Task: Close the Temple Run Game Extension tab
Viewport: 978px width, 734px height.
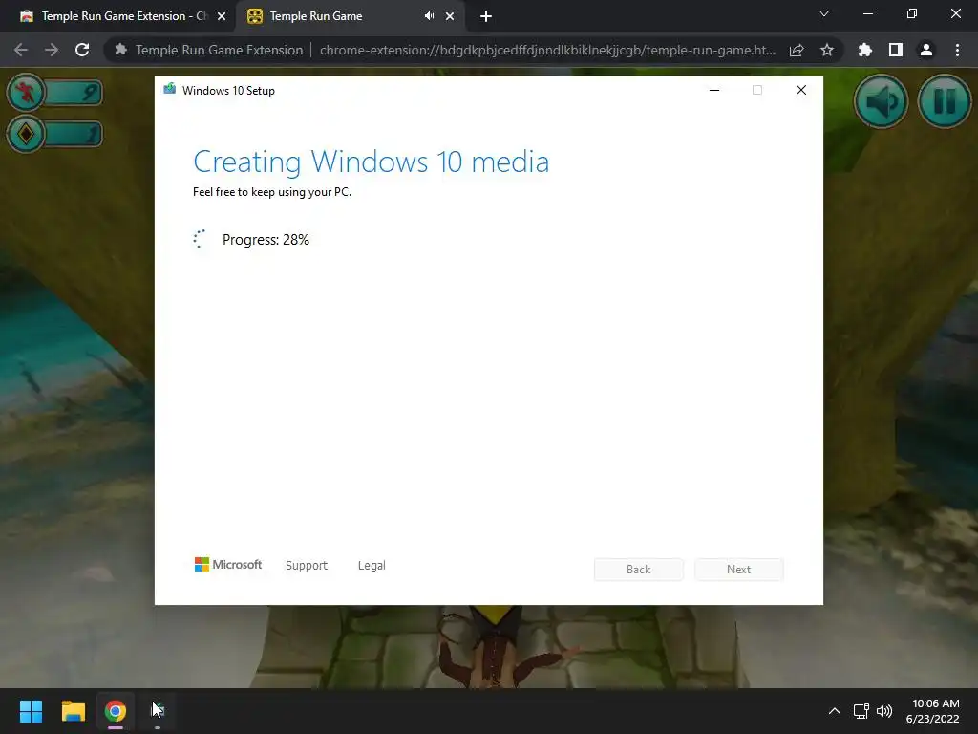Action: (222, 16)
